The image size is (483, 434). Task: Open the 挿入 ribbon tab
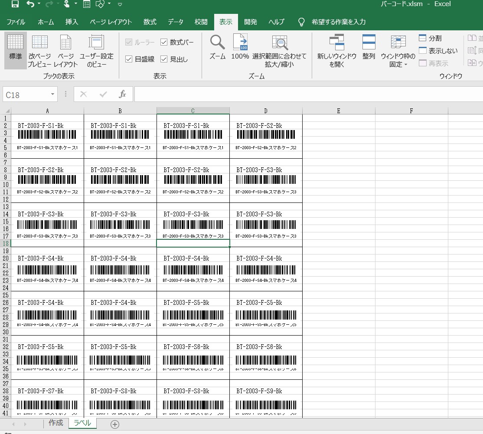72,22
